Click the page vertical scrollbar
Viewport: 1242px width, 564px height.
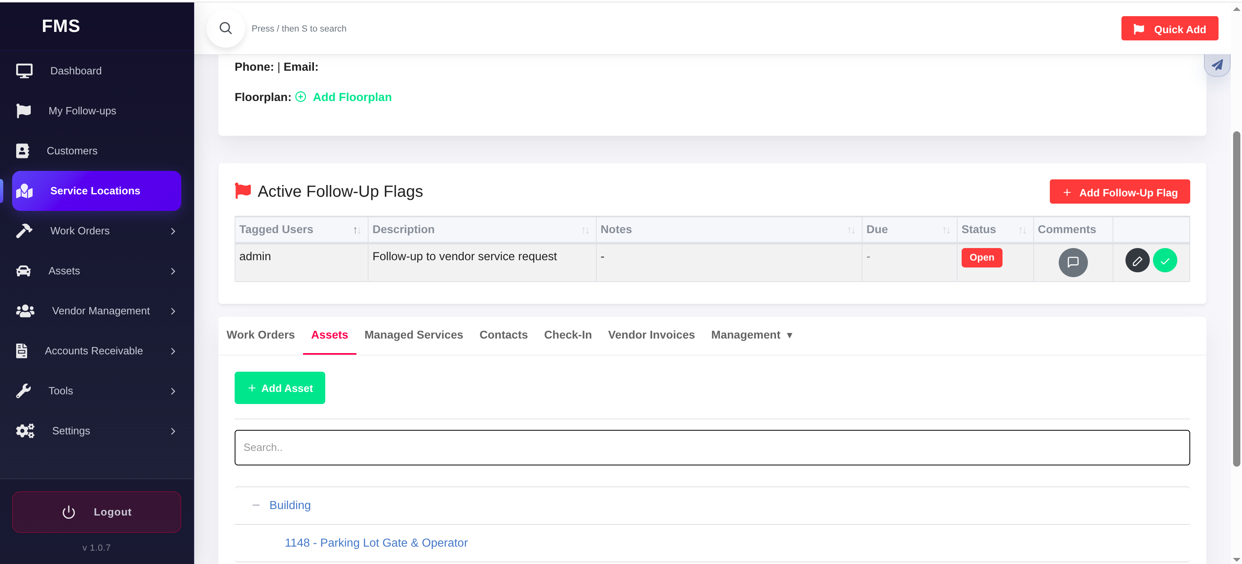[1236, 299]
